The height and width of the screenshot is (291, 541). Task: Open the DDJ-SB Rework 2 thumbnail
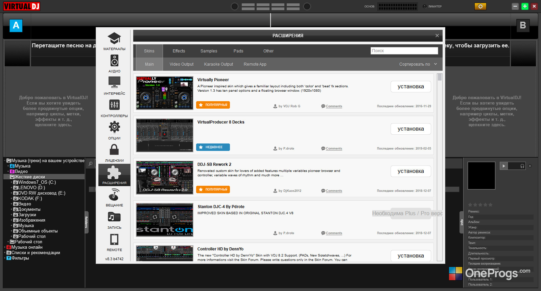tap(165, 178)
